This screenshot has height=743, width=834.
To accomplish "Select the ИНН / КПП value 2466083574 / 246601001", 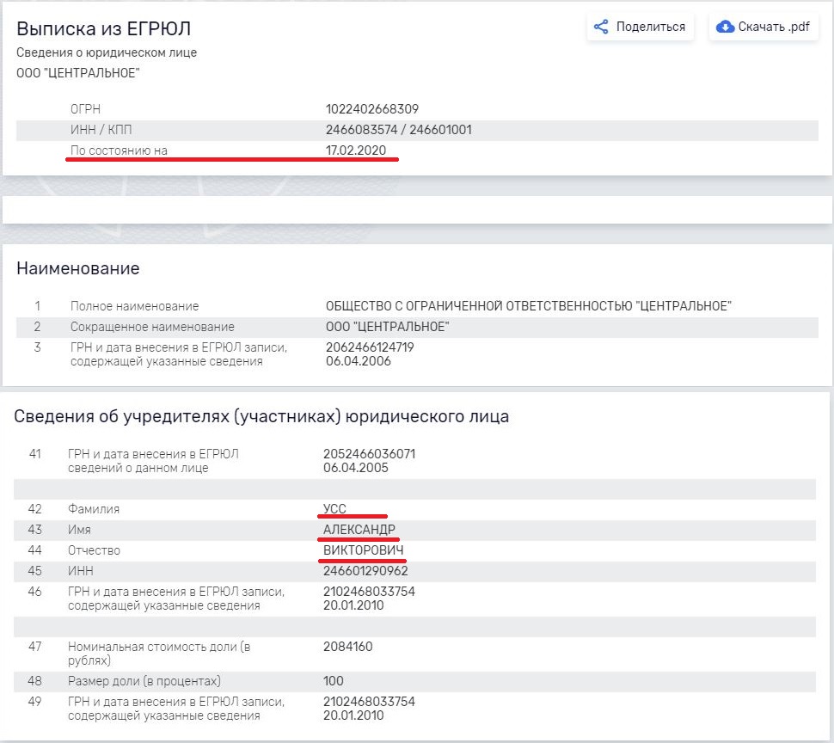I will click(398, 130).
